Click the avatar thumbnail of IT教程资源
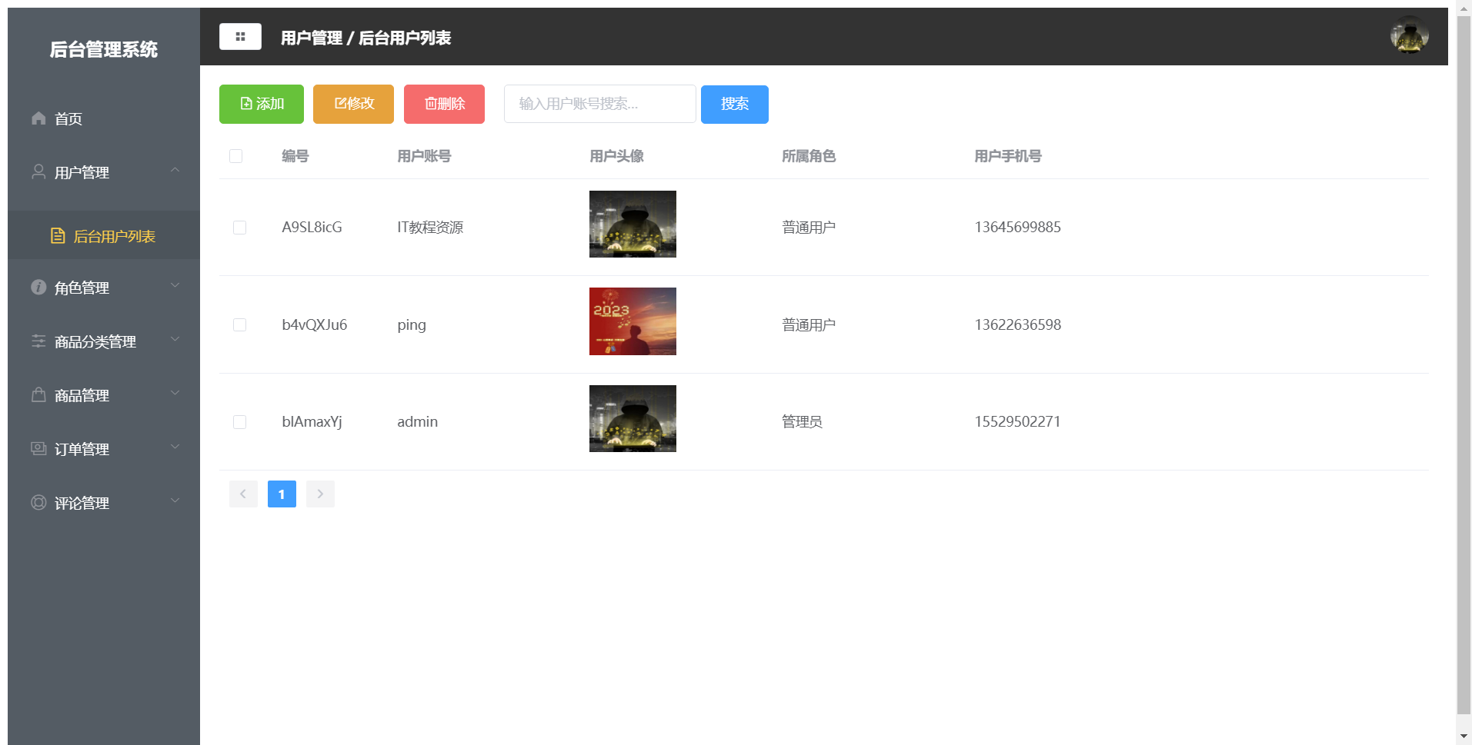 [633, 224]
